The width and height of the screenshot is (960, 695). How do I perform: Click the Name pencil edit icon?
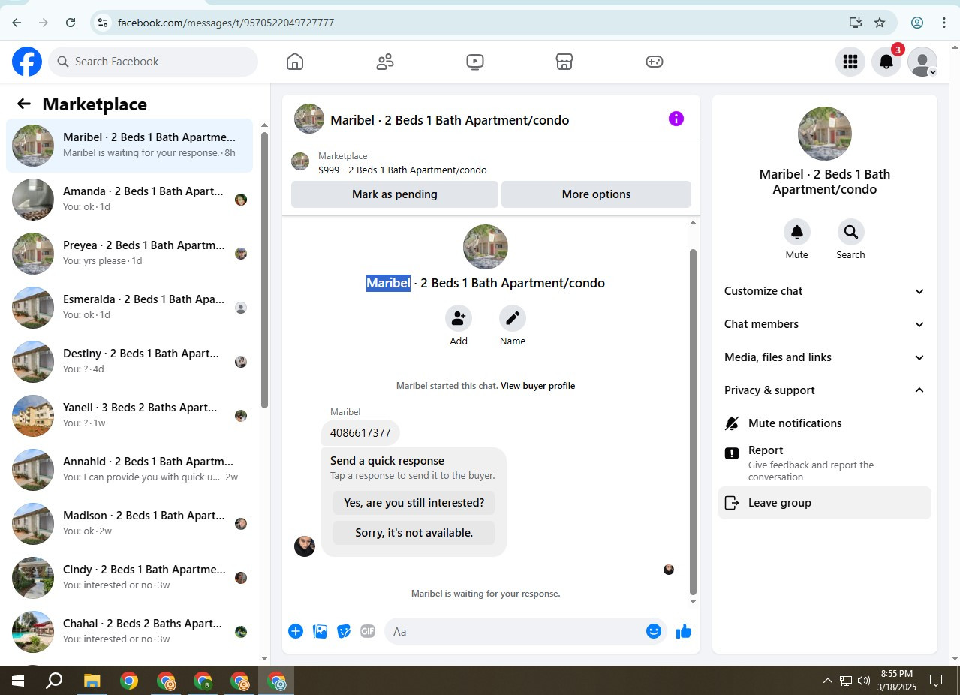coord(513,318)
